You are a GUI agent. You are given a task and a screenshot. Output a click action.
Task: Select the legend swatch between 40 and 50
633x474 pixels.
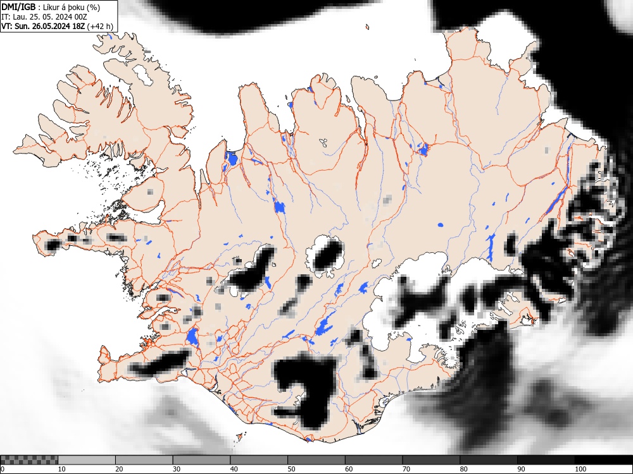259,460
